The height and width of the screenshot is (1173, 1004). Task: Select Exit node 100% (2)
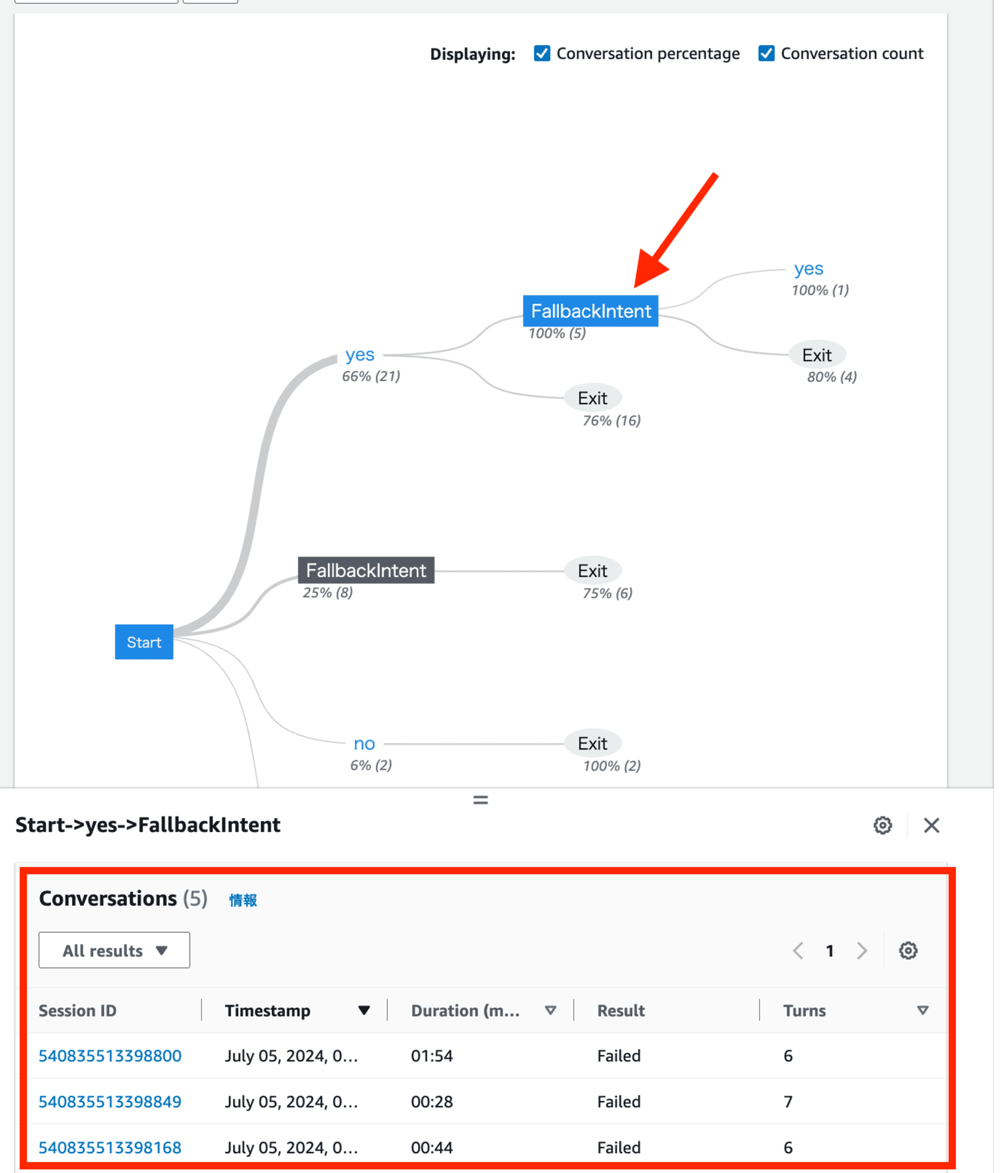592,744
